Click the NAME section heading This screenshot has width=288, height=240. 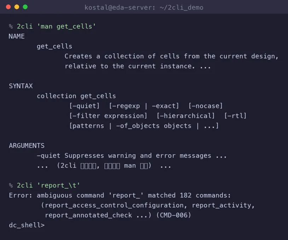click(x=17, y=36)
